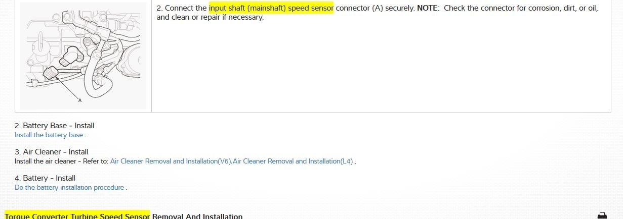Click the 'Removal And Installation' heading text

point(197,216)
